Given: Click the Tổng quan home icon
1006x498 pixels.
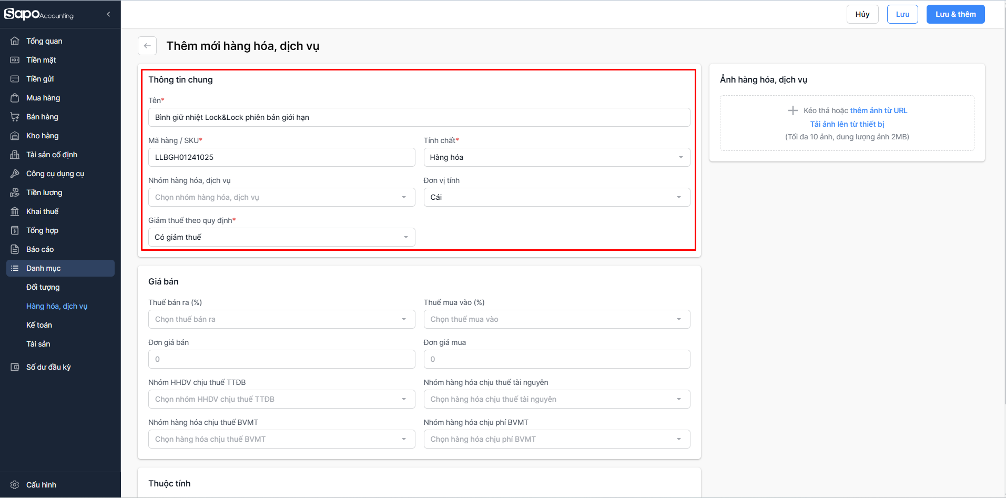Looking at the screenshot, I should [15, 41].
